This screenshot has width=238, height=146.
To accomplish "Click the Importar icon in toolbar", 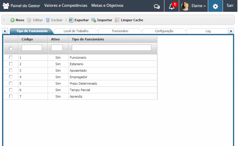I will click(94, 20).
